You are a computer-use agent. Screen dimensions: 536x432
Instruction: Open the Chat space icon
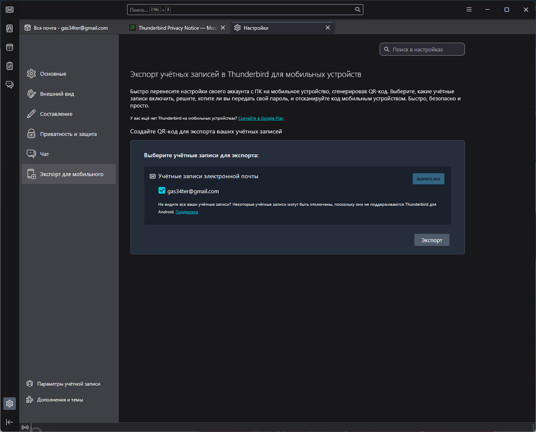(10, 84)
